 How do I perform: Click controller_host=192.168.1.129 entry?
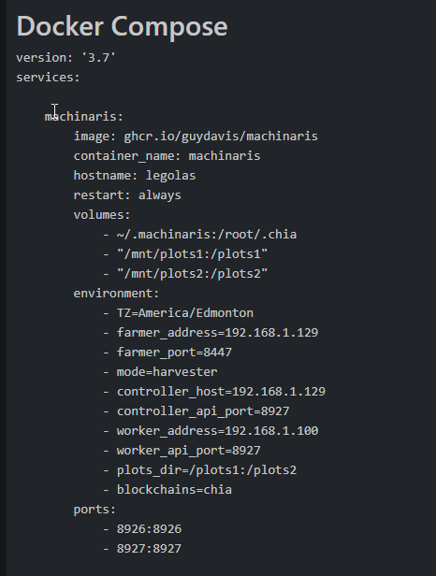point(214,392)
